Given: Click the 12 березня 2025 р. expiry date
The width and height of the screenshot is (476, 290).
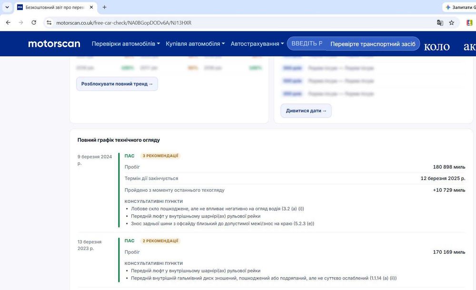Looking at the screenshot, I should 443,179.
